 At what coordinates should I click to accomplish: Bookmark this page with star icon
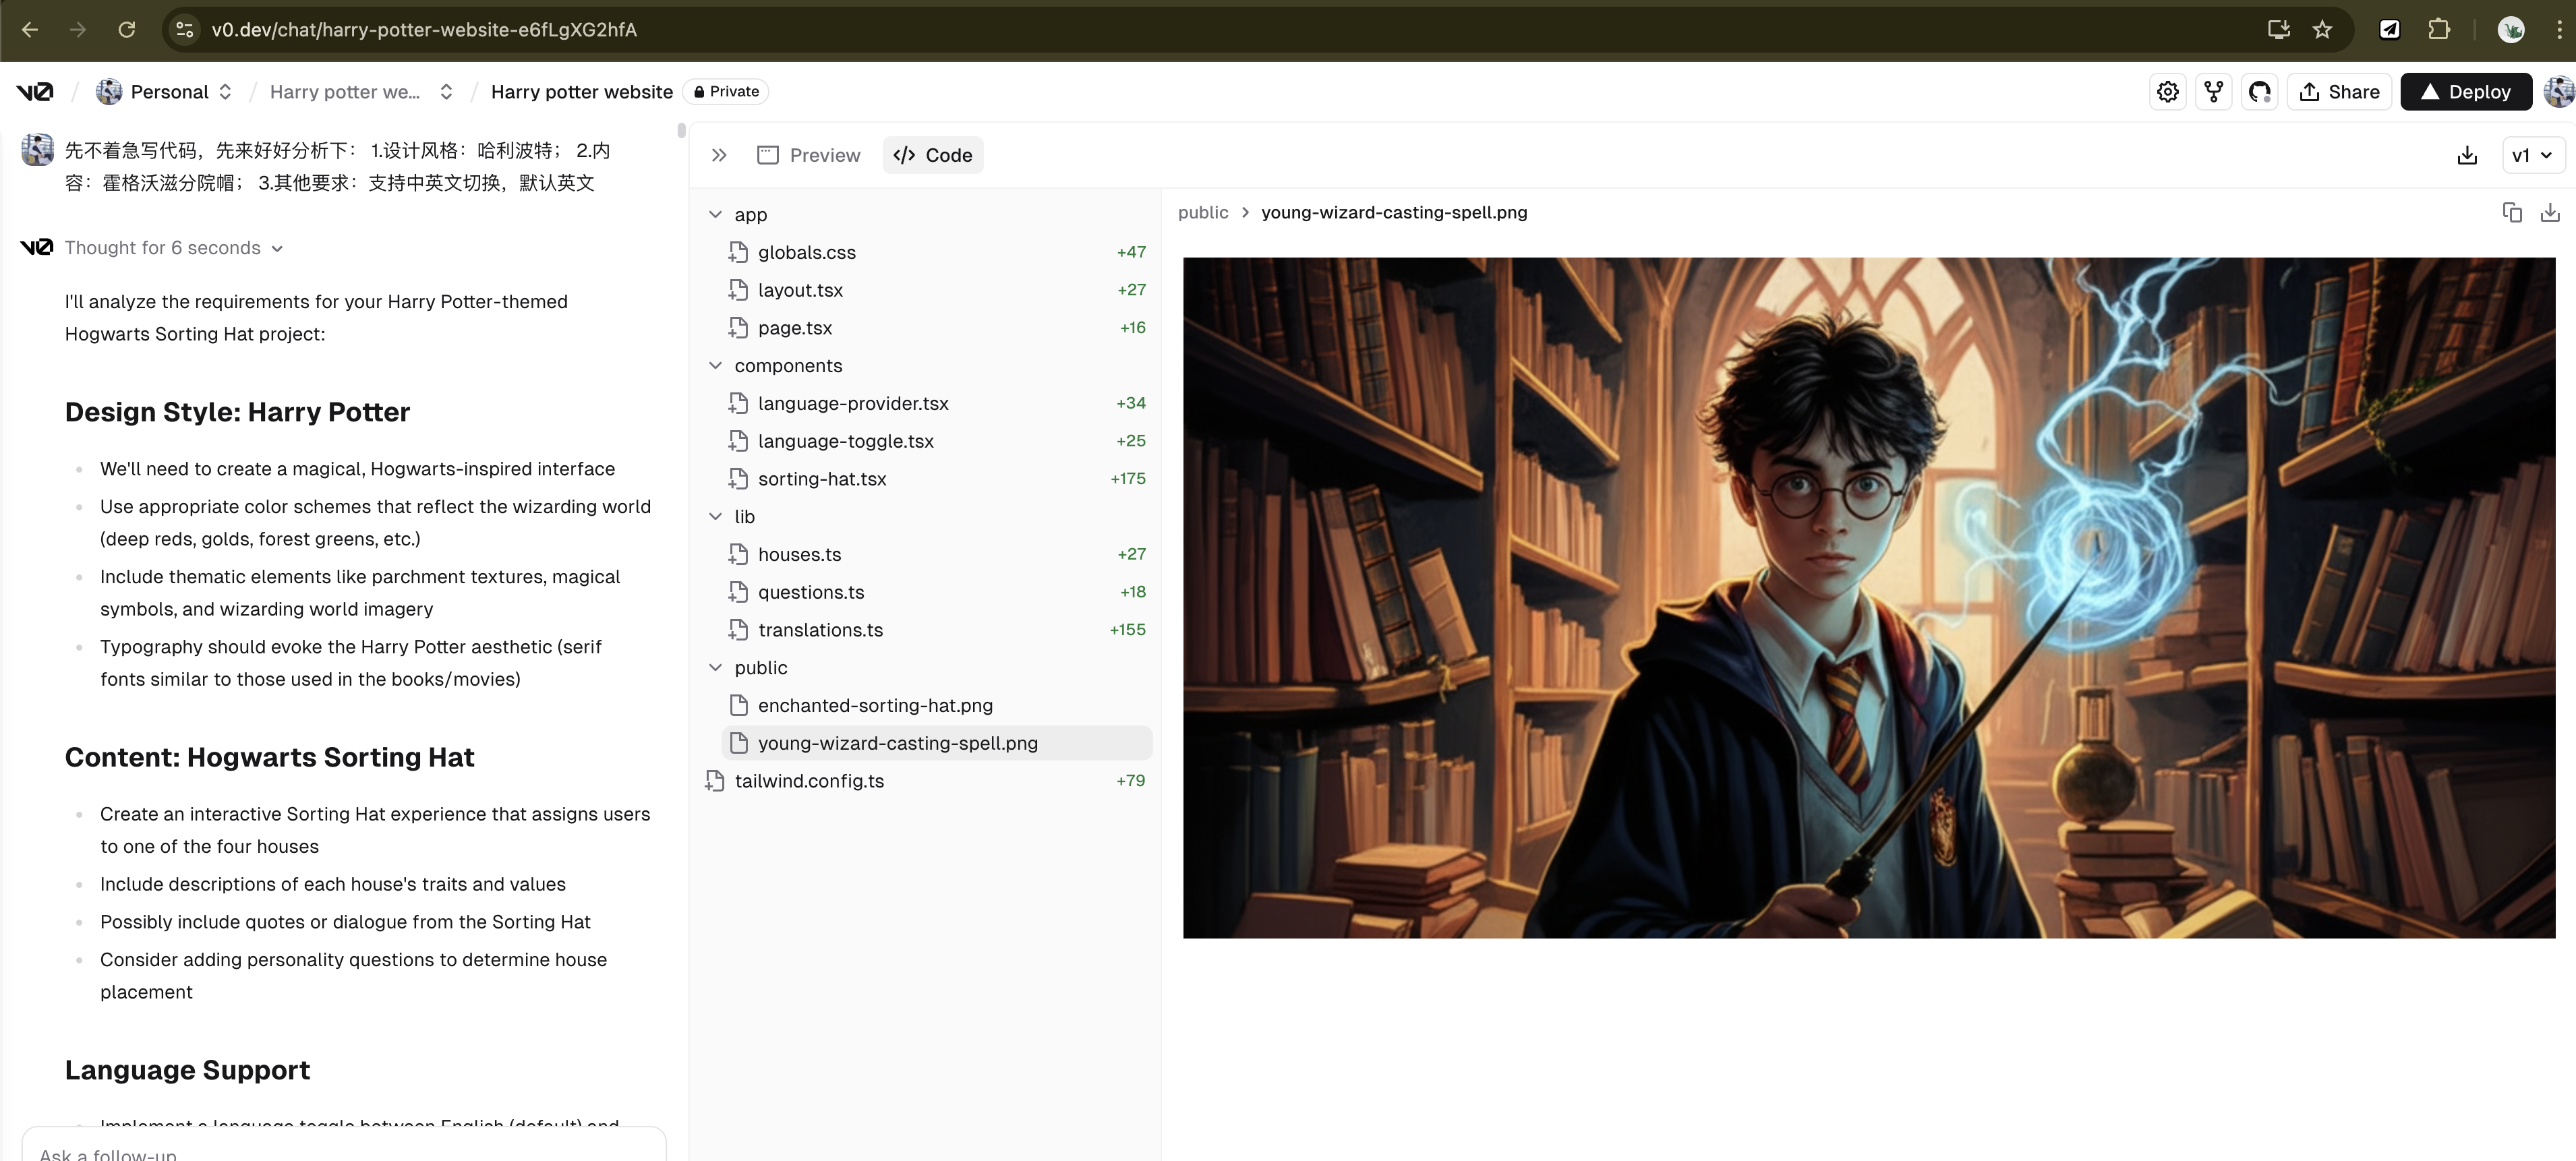[2322, 30]
